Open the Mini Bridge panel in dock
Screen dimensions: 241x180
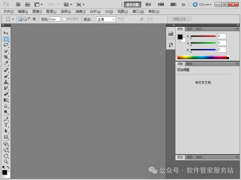pyautogui.click(x=171, y=34)
